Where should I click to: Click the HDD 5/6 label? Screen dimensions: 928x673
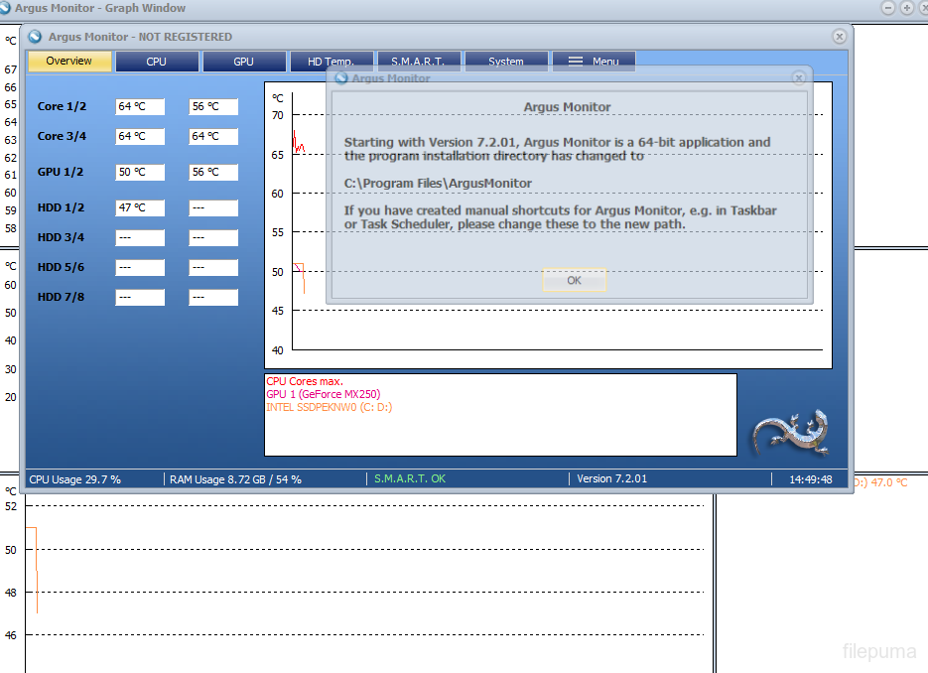pyautogui.click(x=61, y=267)
